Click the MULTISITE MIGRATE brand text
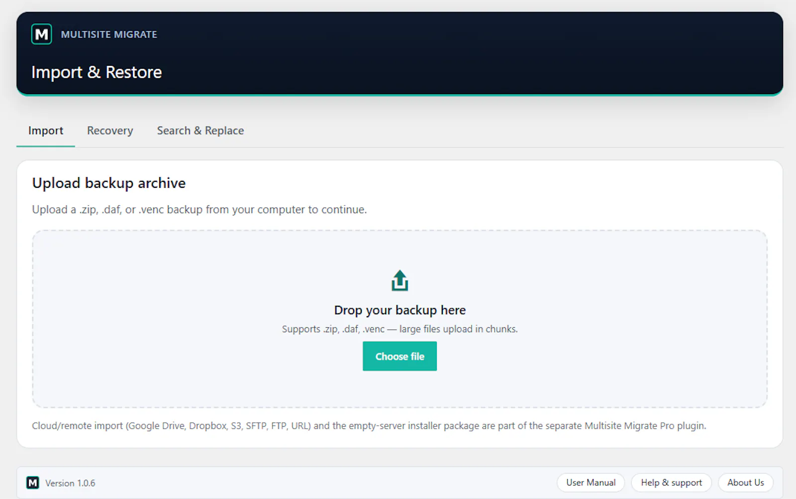This screenshot has height=499, width=796. pos(109,34)
